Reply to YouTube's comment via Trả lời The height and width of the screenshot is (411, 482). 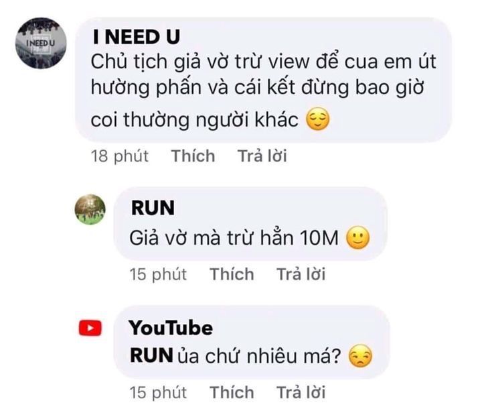(x=301, y=392)
